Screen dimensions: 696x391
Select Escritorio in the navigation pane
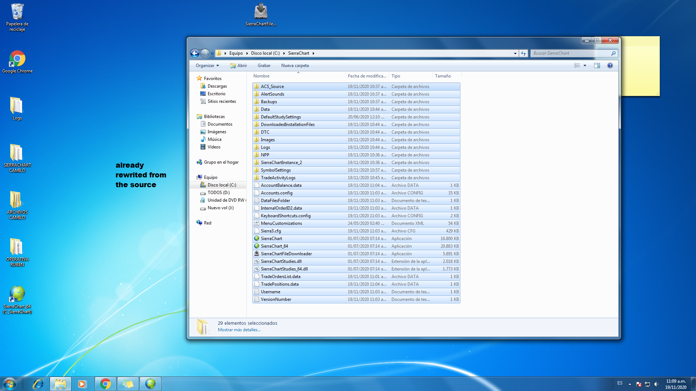tap(216, 94)
